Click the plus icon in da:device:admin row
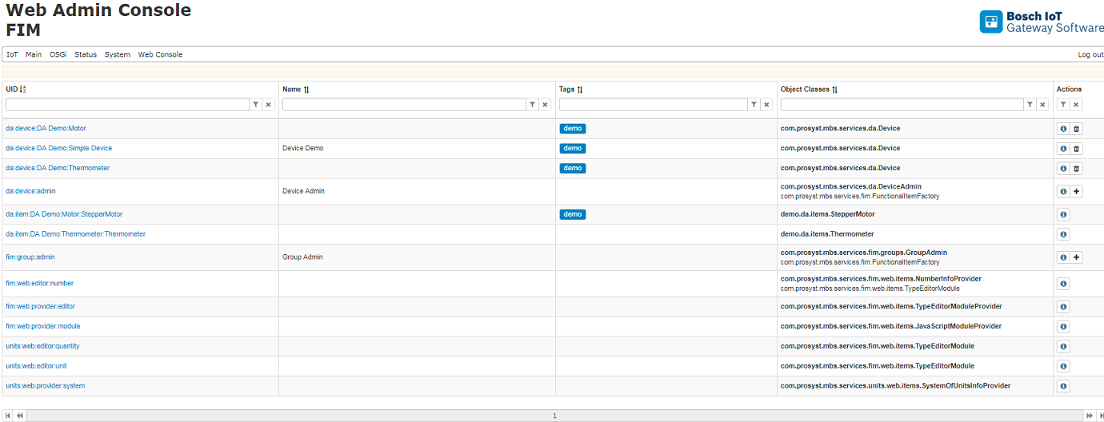 click(x=1076, y=192)
